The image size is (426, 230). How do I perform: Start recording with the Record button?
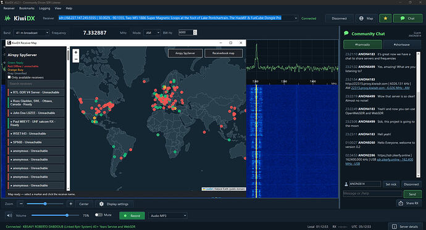[132, 216]
